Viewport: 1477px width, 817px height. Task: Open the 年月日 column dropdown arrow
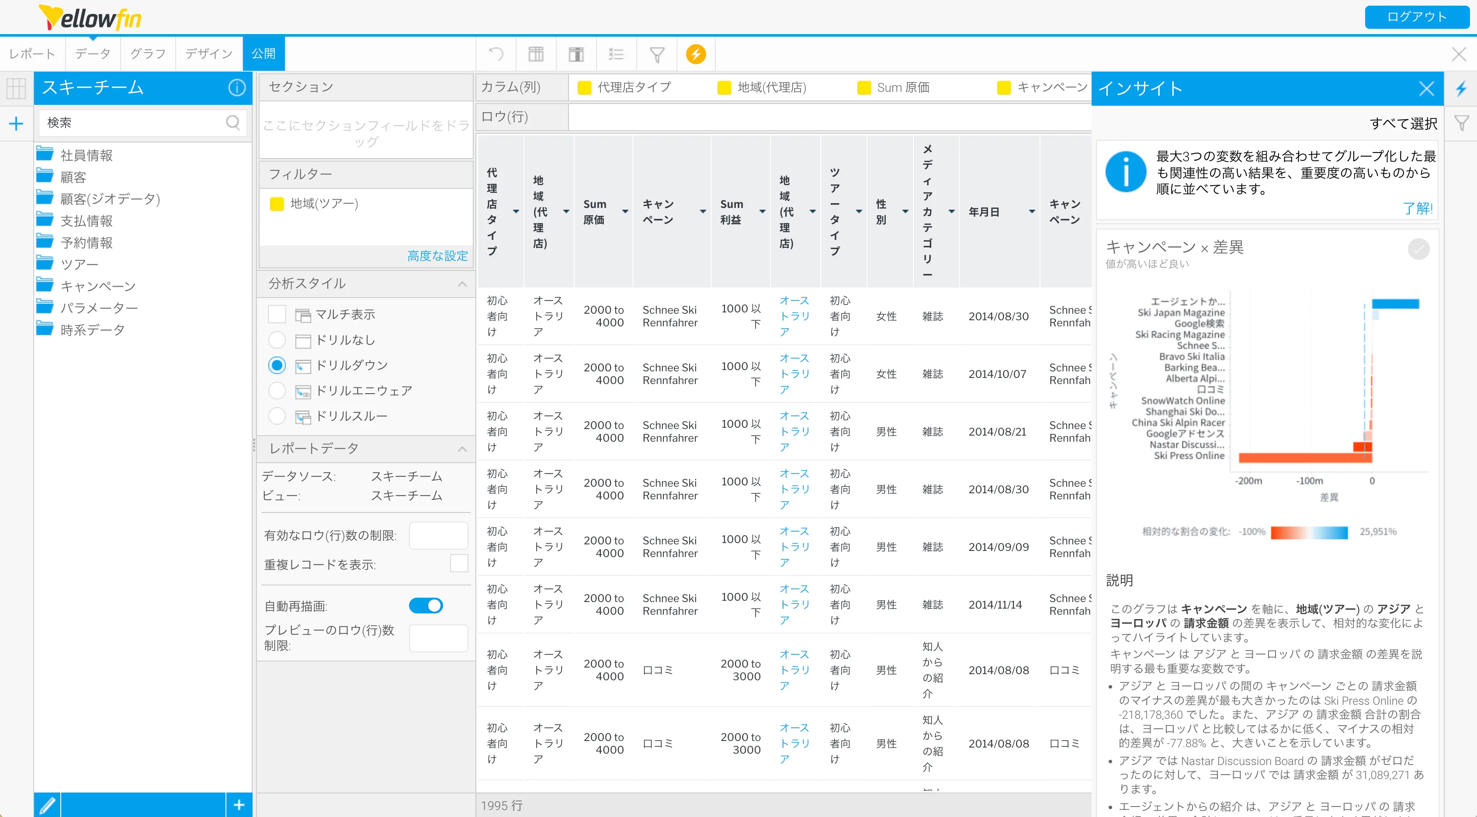click(1031, 211)
